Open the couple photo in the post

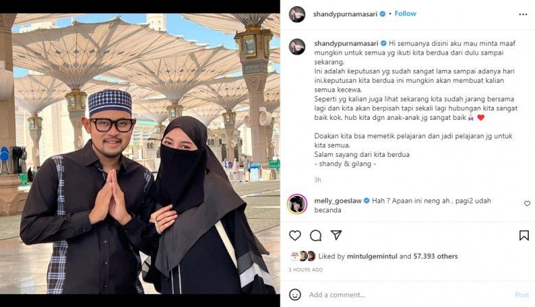point(140,153)
